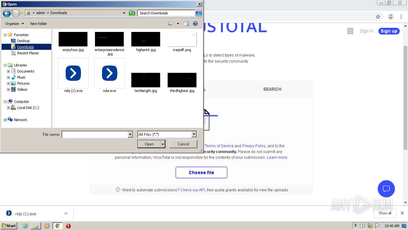Expand the Music library node
Image resolution: width=408 pixels, height=230 pixels.
8,77
